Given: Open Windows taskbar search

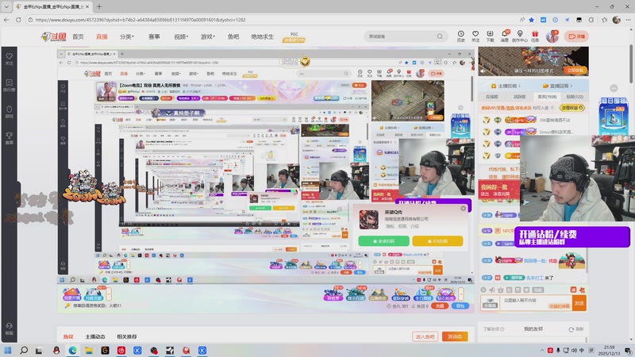Looking at the screenshot, I should pos(24,350).
